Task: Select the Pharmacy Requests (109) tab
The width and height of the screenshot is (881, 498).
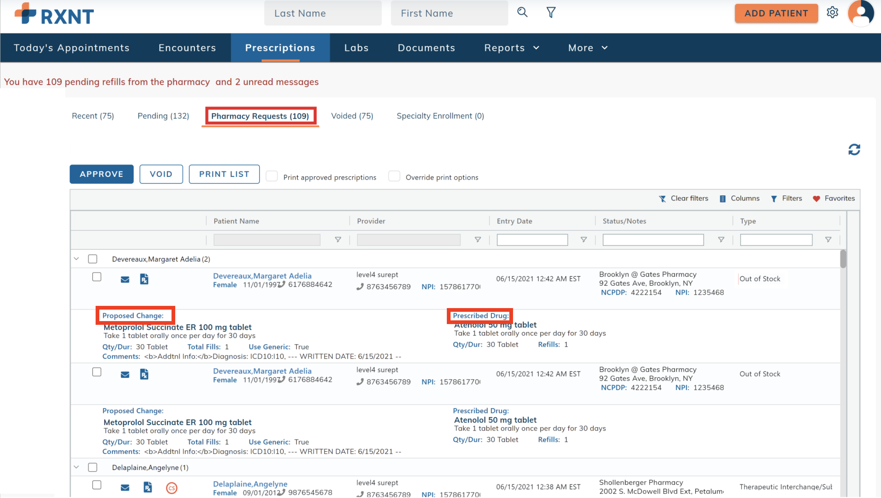Action: (x=260, y=116)
